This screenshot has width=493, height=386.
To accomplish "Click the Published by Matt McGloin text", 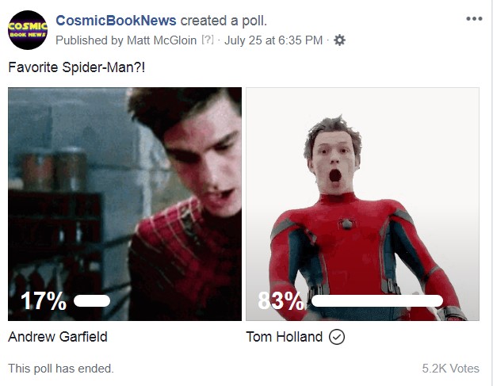I will [x=126, y=40].
